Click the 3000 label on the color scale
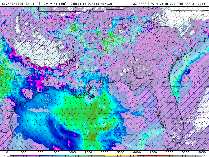The width and height of the screenshot is (209, 157). pos(104,152)
